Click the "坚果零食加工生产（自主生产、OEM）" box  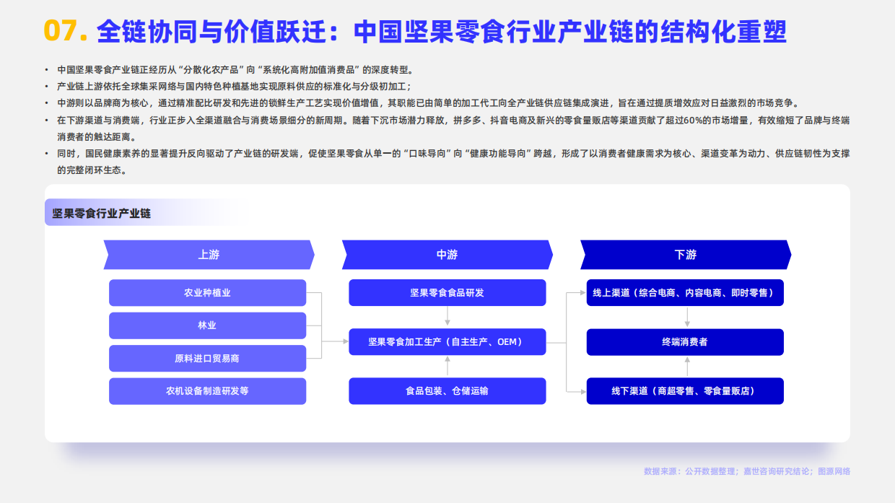click(x=447, y=342)
